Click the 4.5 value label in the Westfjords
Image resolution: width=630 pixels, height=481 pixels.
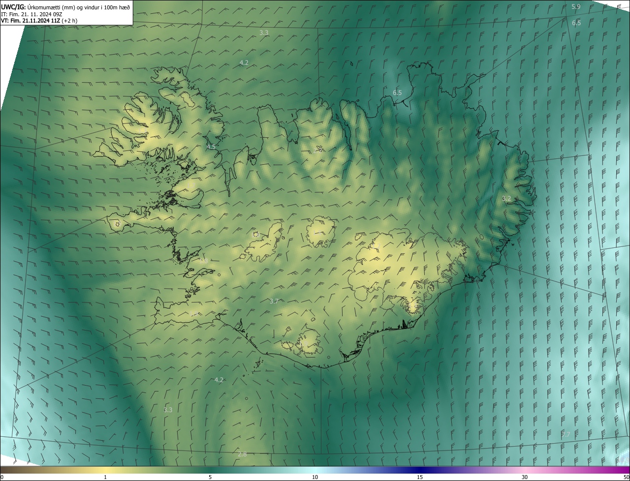211,147
